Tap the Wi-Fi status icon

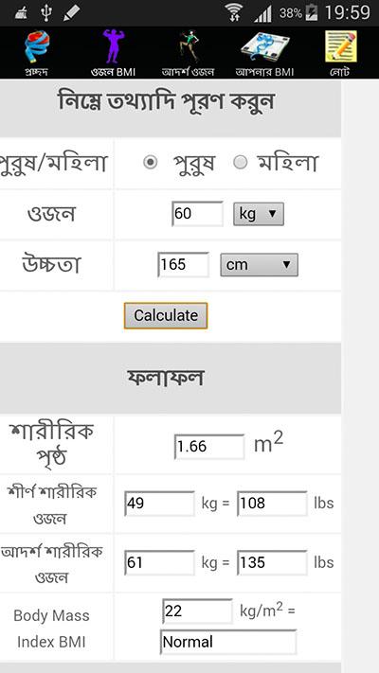pos(235,13)
